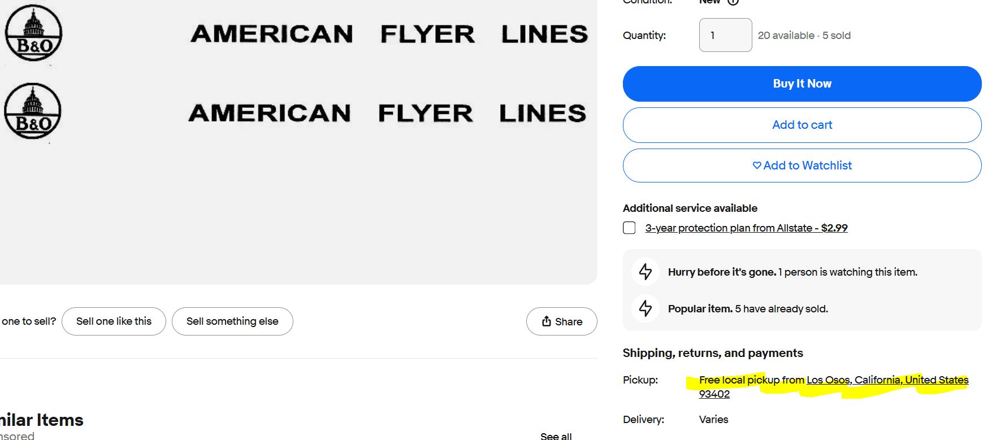The height and width of the screenshot is (440, 1005).
Task: Click the condition info icon
Action: [x=733, y=2]
